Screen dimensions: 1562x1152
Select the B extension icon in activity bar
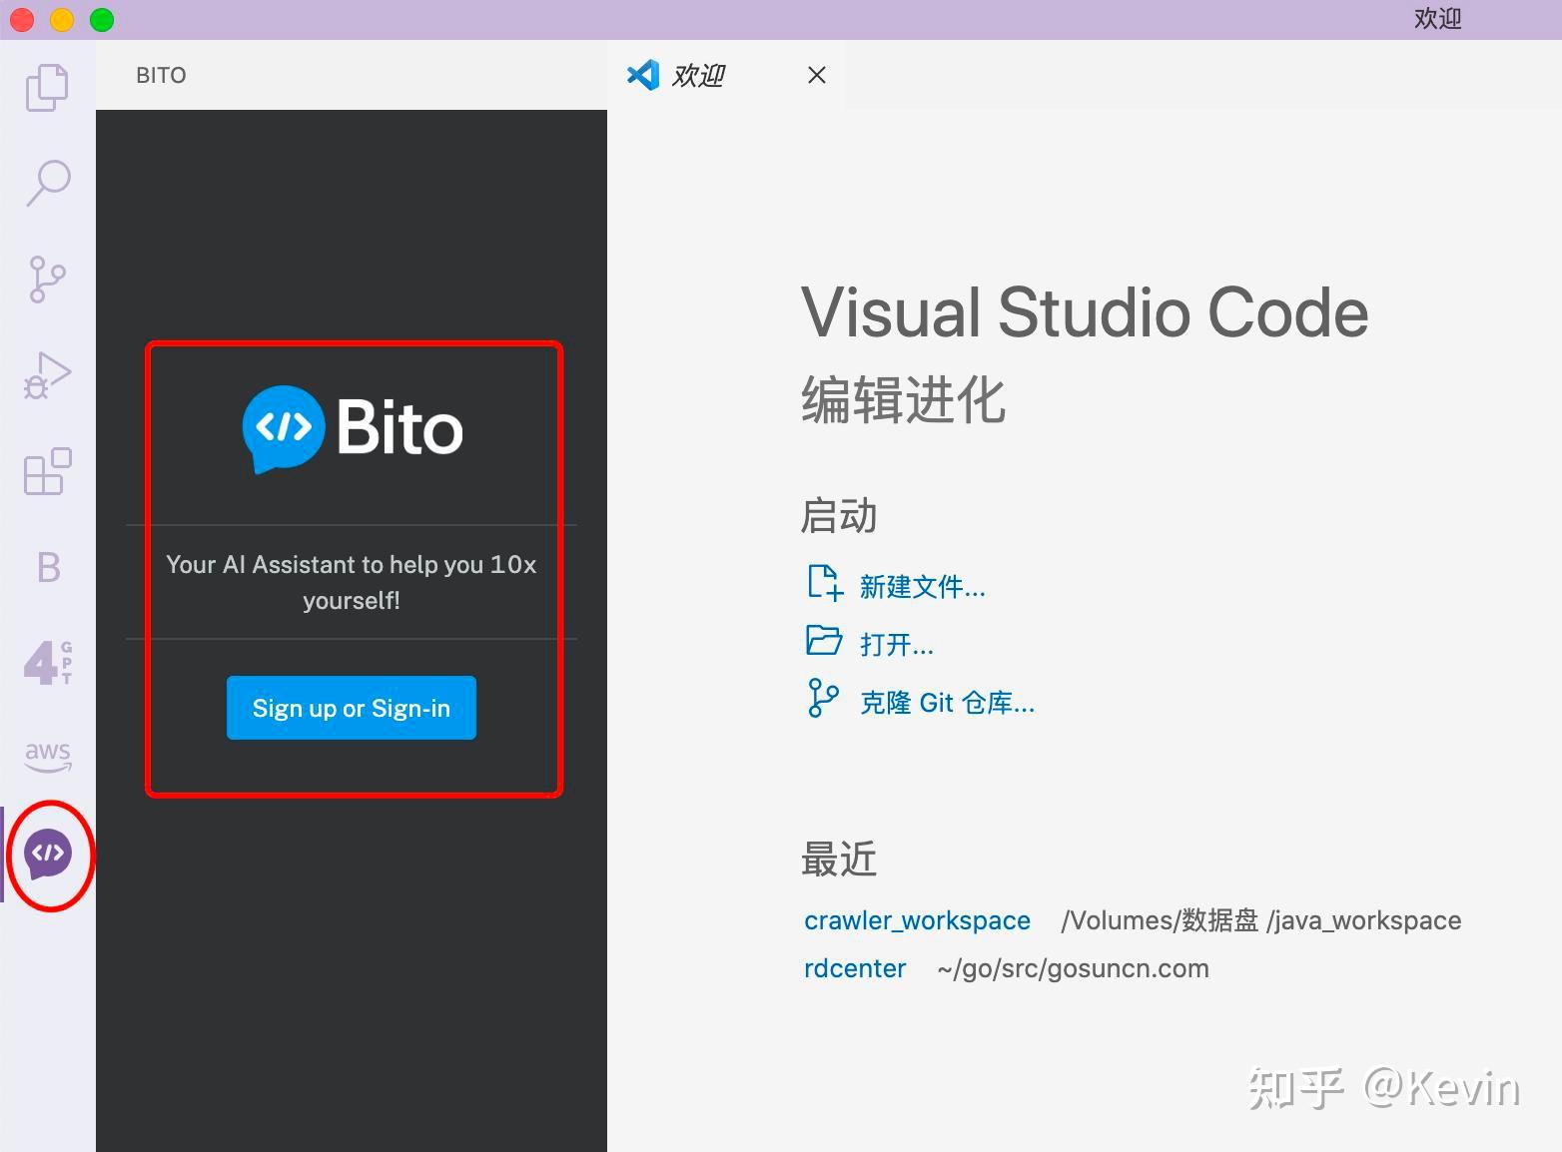pos(47,568)
